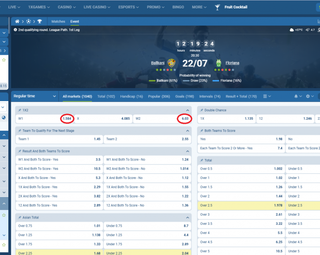
Task: Pin the 1X2 market
Action: (x=19, y=110)
